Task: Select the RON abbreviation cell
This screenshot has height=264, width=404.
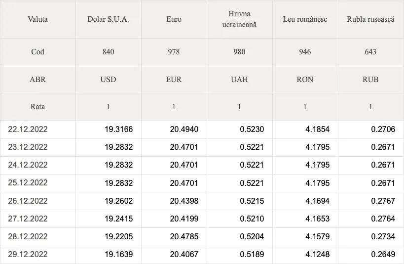Action: 305,79
